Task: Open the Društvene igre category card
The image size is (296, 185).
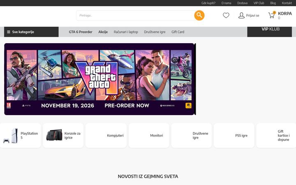Action: [x=192, y=136]
